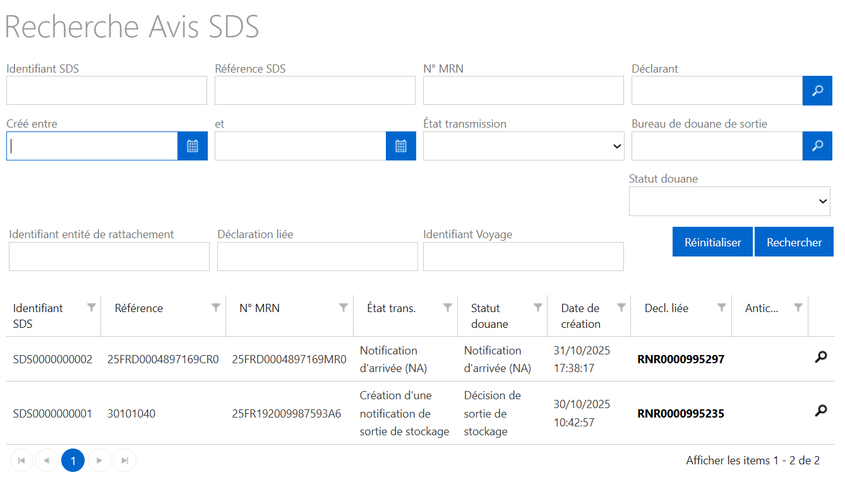The width and height of the screenshot is (845, 482).
Task: Click the Identifiant SDS input field
Action: tap(107, 90)
